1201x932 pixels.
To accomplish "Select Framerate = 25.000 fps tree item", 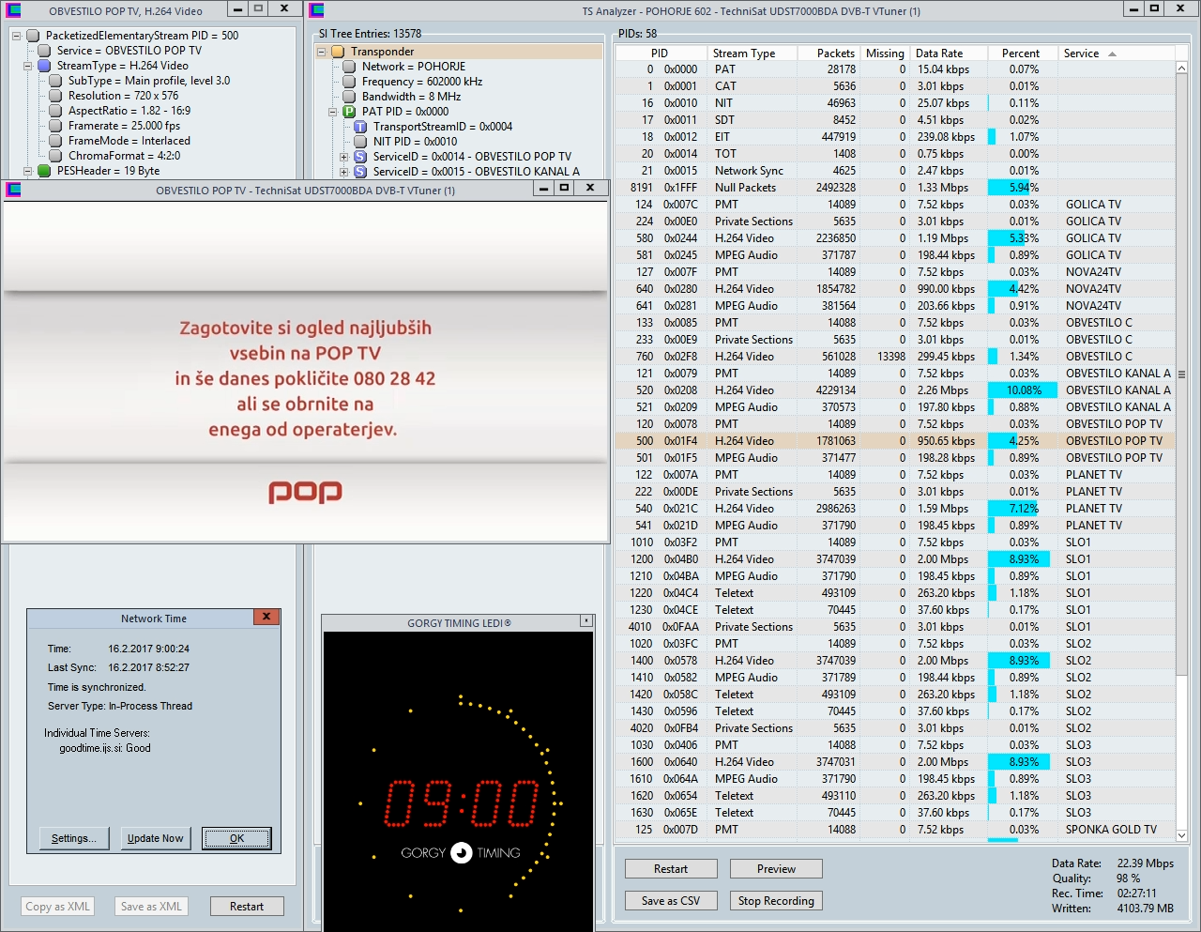I will point(125,126).
